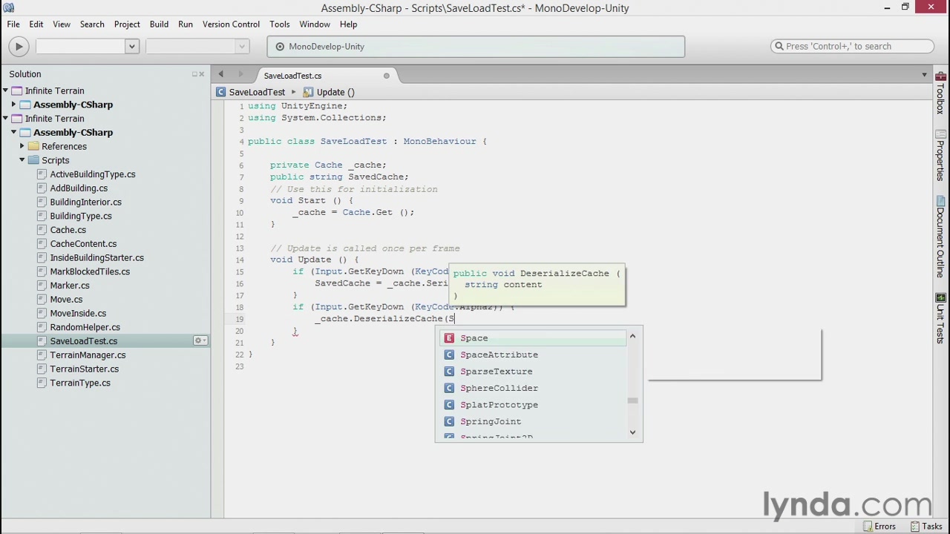Viewport: 950px width, 534px height.
Task: Collapse the second Infinite Terrain solution node
Action: tap(5, 119)
